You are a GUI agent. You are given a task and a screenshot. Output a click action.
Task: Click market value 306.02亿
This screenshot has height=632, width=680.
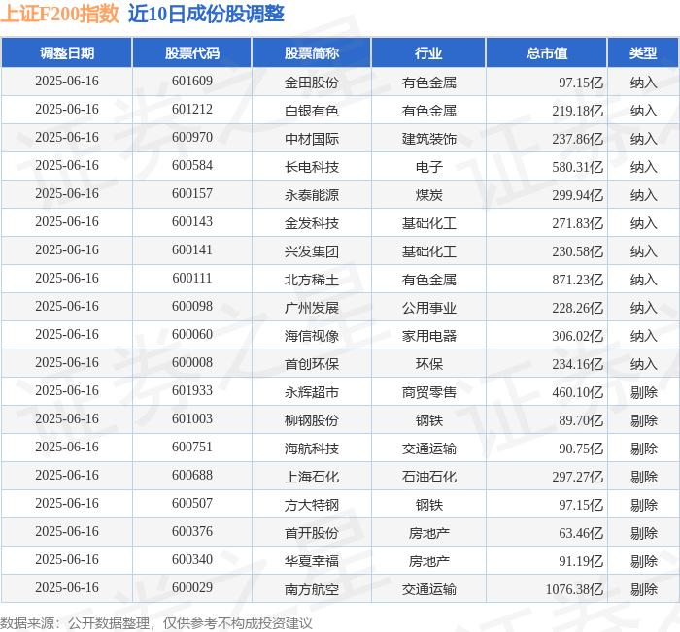click(x=577, y=336)
